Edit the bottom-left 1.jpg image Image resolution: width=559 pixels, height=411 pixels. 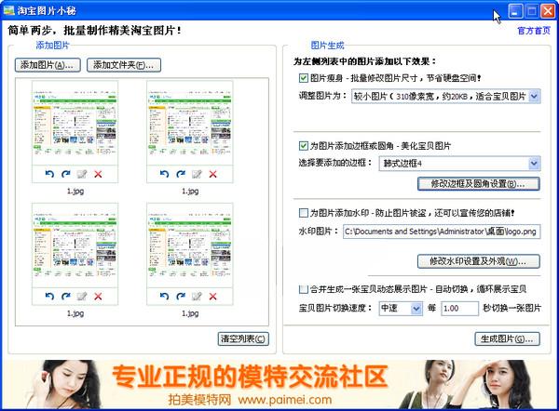82,296
